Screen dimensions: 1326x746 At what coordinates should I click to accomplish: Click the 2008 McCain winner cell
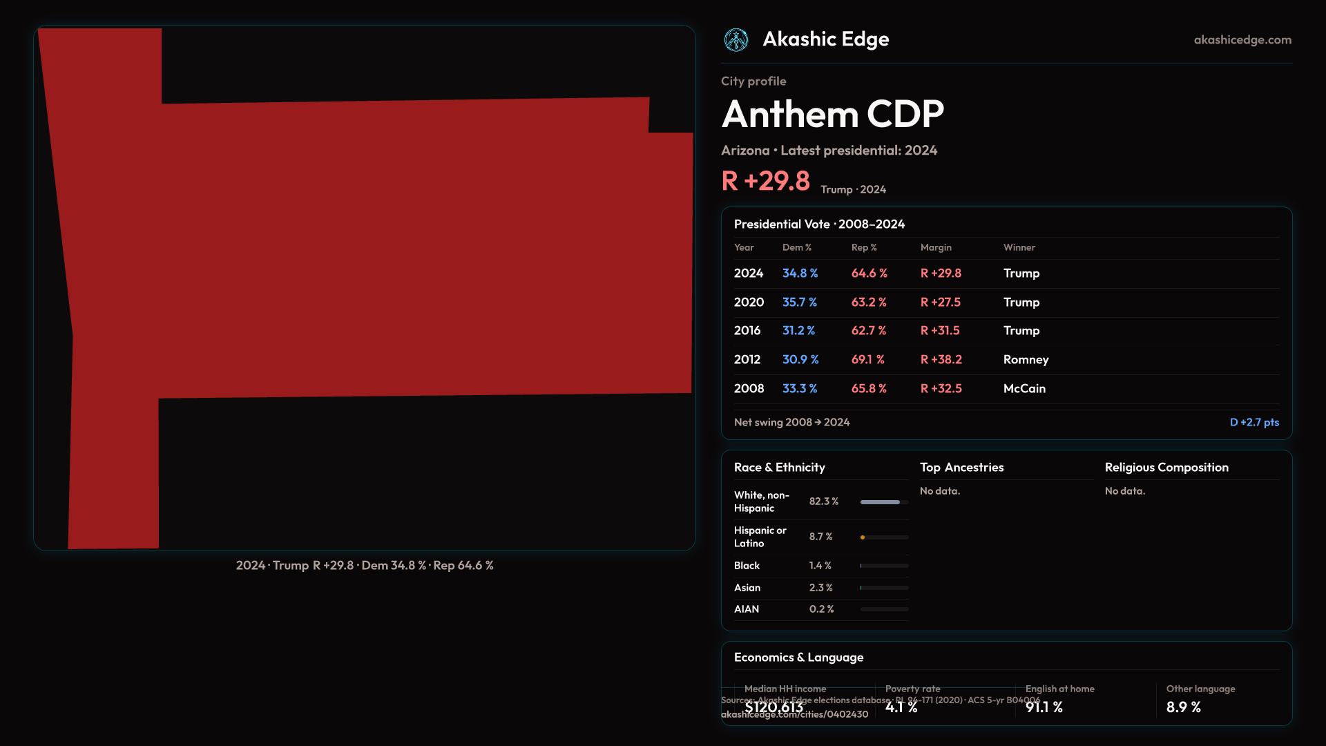1024,389
